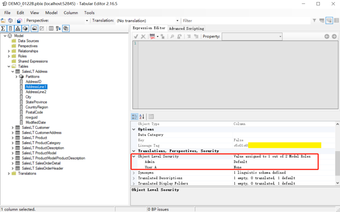
Task: Open the View menu
Action: [x=35, y=13]
